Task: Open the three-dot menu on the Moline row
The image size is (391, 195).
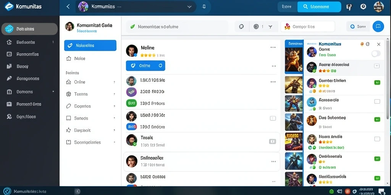Action: (273, 47)
